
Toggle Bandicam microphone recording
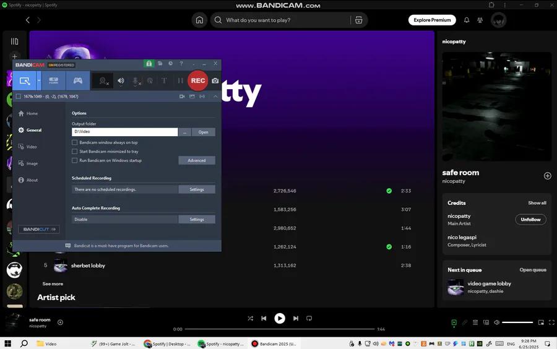coord(136,81)
